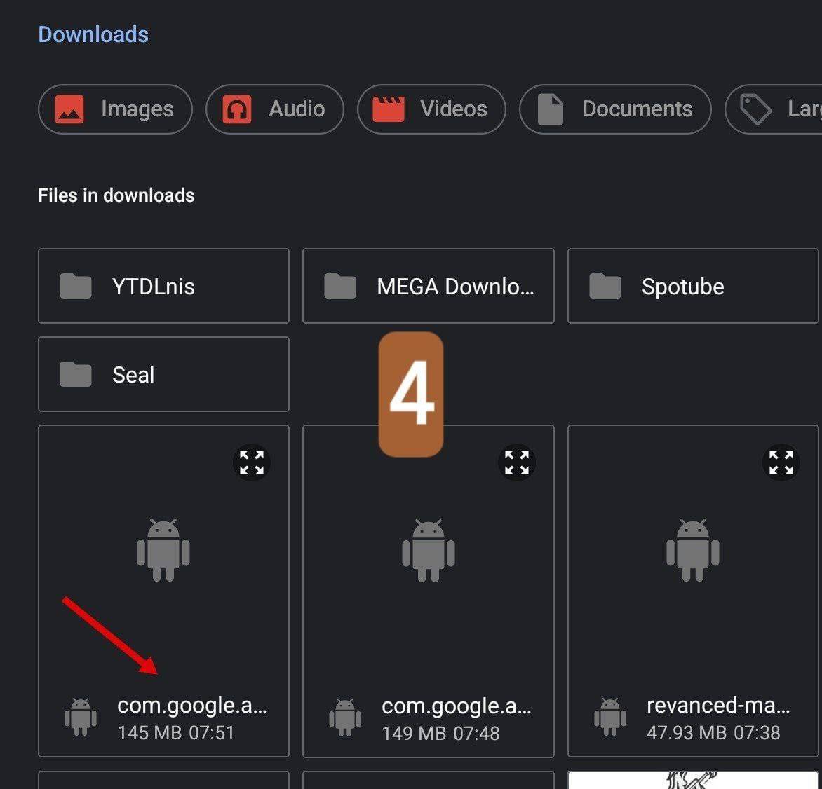
Task: Select the revanced-ma... file name
Action: 718,706
